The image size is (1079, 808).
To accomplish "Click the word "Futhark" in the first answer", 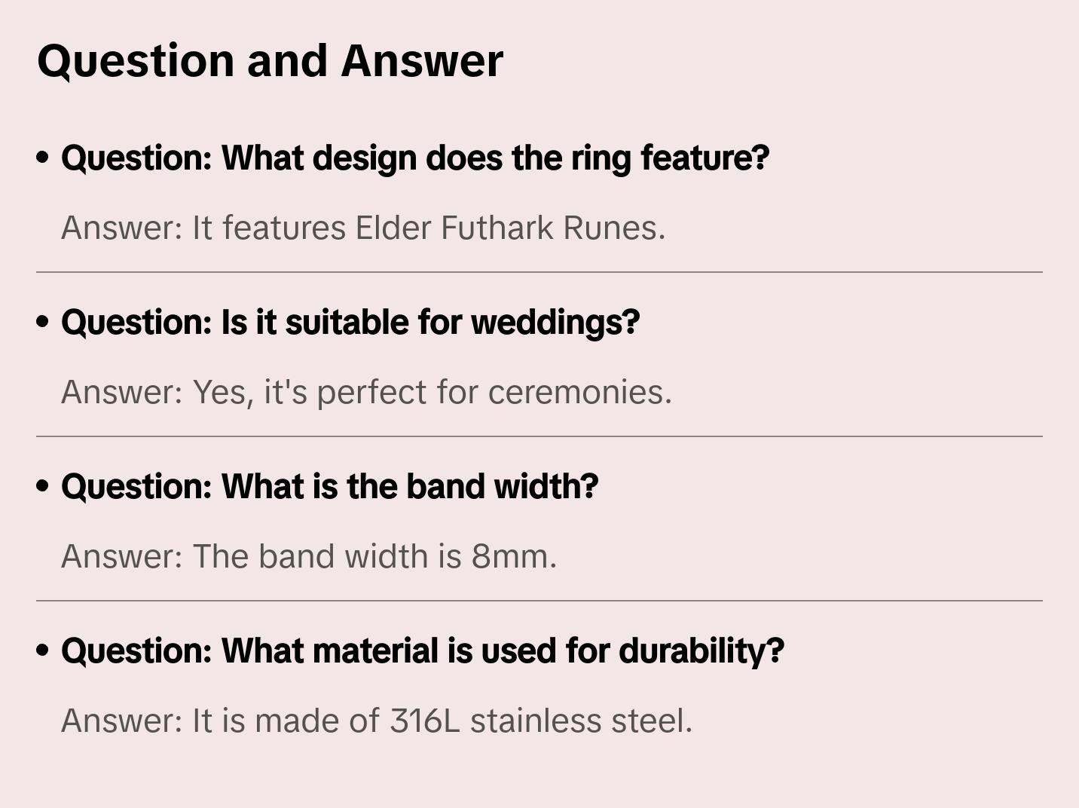I will click(x=497, y=228).
